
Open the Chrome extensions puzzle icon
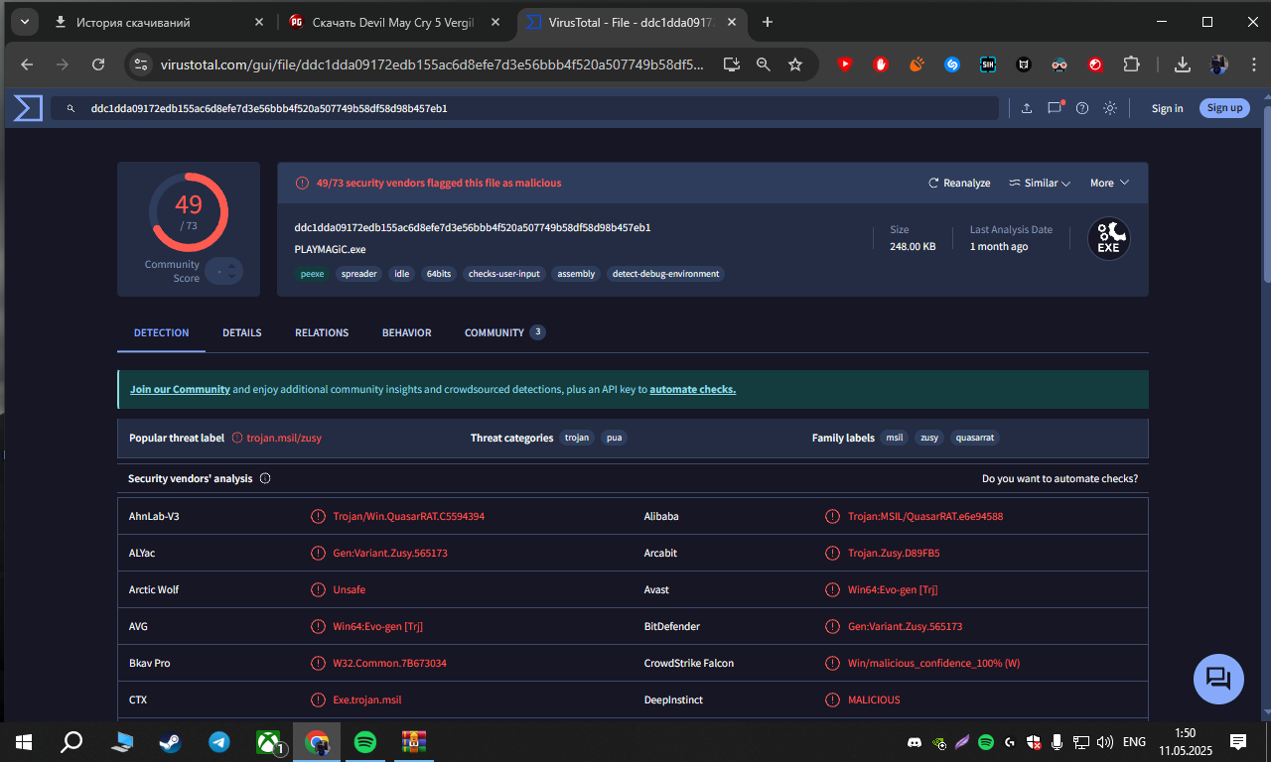click(1131, 64)
